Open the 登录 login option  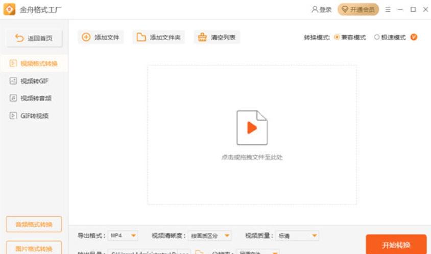[x=321, y=10]
